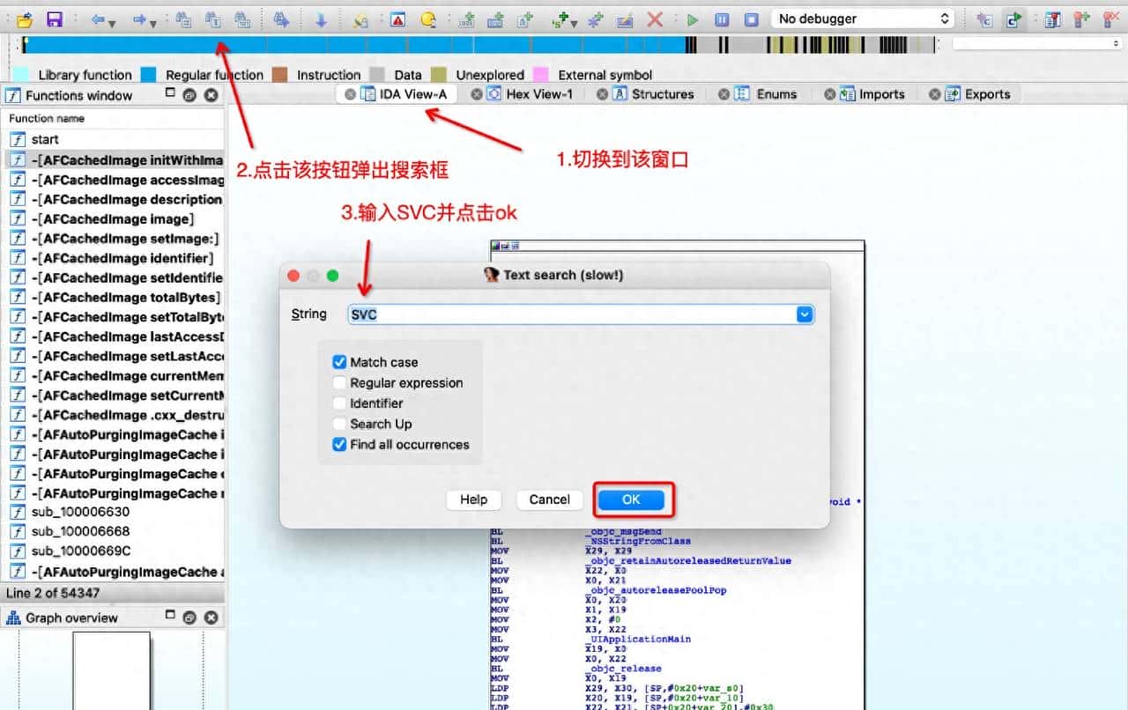The width and height of the screenshot is (1128, 710).
Task: Select the start function in the list
Action: tap(113, 139)
